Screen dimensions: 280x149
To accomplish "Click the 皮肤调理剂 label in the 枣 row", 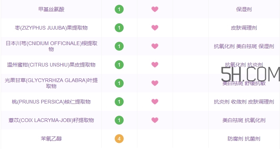I will tap(244, 28).
